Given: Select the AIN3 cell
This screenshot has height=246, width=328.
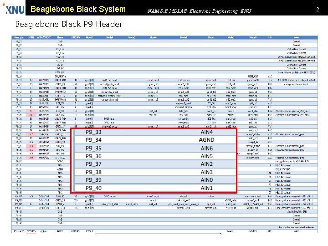Looking at the screenshot, I should pos(206,172).
